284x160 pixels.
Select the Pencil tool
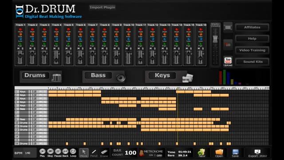pos(94,153)
